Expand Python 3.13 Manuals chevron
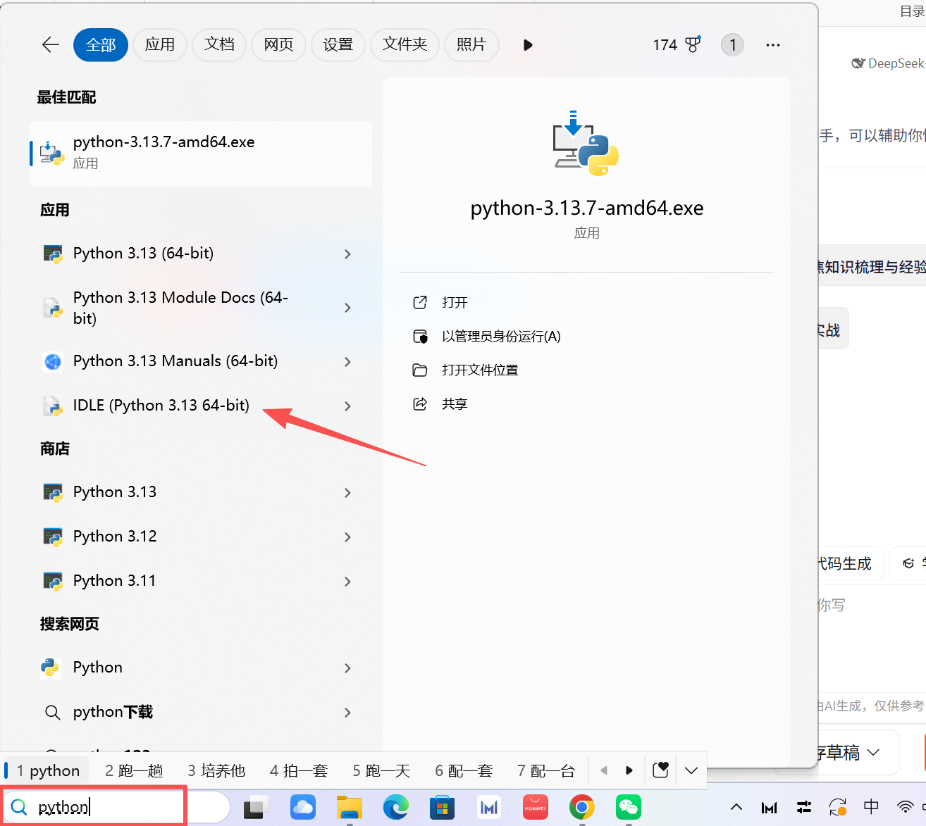Viewport: 926px width, 826px height. point(347,362)
